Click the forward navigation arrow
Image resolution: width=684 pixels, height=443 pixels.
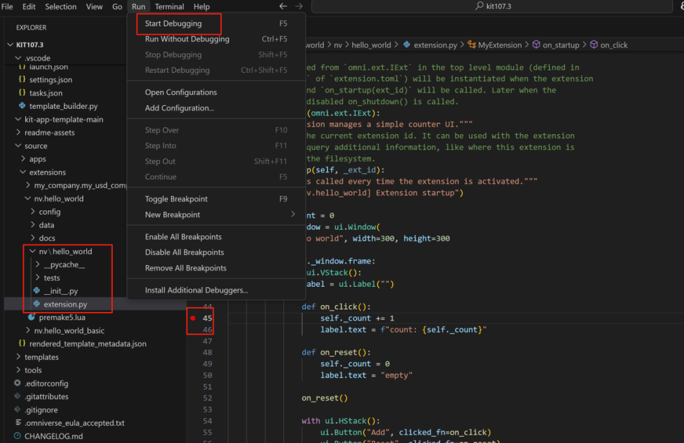pyautogui.click(x=298, y=6)
